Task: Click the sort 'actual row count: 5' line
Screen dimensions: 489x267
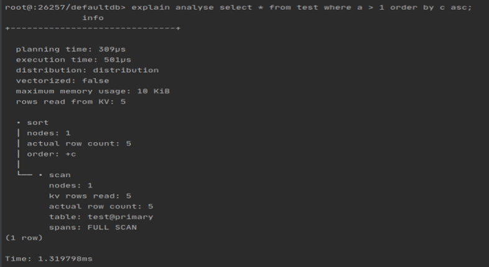Action: click(79, 144)
